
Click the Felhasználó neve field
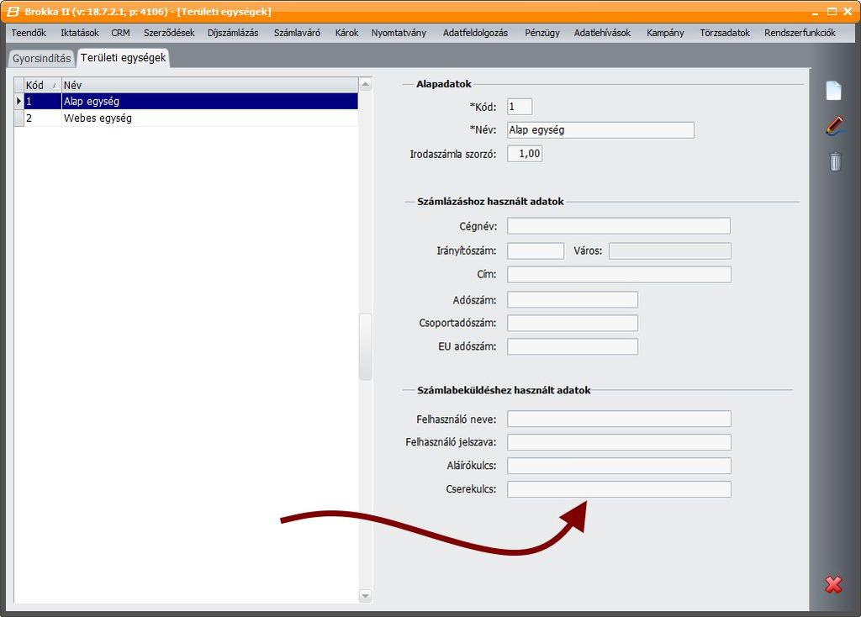(619, 419)
